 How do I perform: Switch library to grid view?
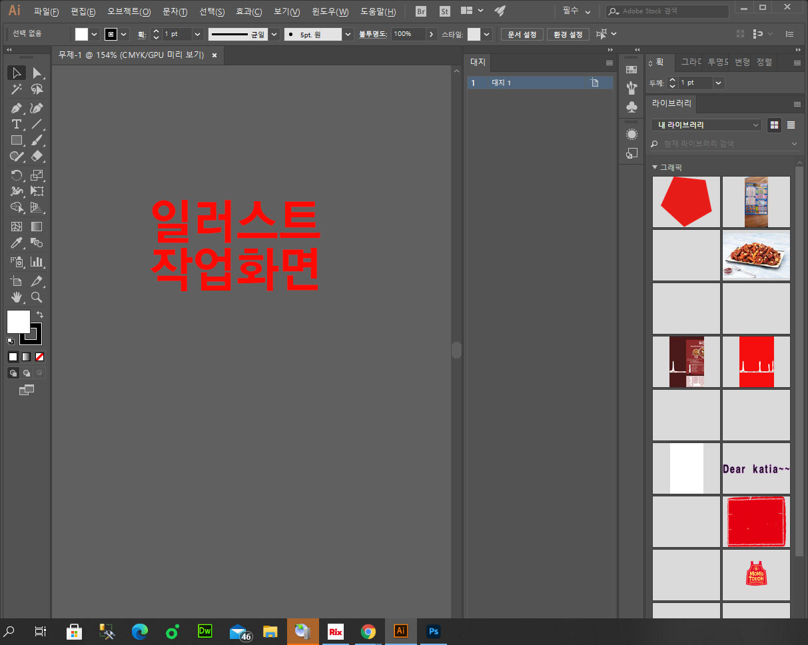click(774, 125)
